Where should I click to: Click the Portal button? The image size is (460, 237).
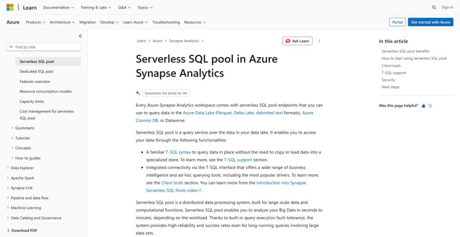point(398,22)
